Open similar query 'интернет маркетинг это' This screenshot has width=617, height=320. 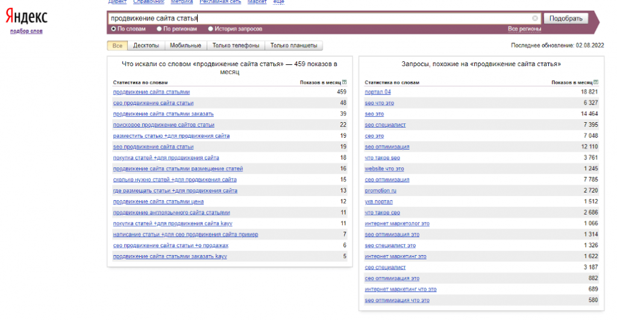click(x=395, y=256)
